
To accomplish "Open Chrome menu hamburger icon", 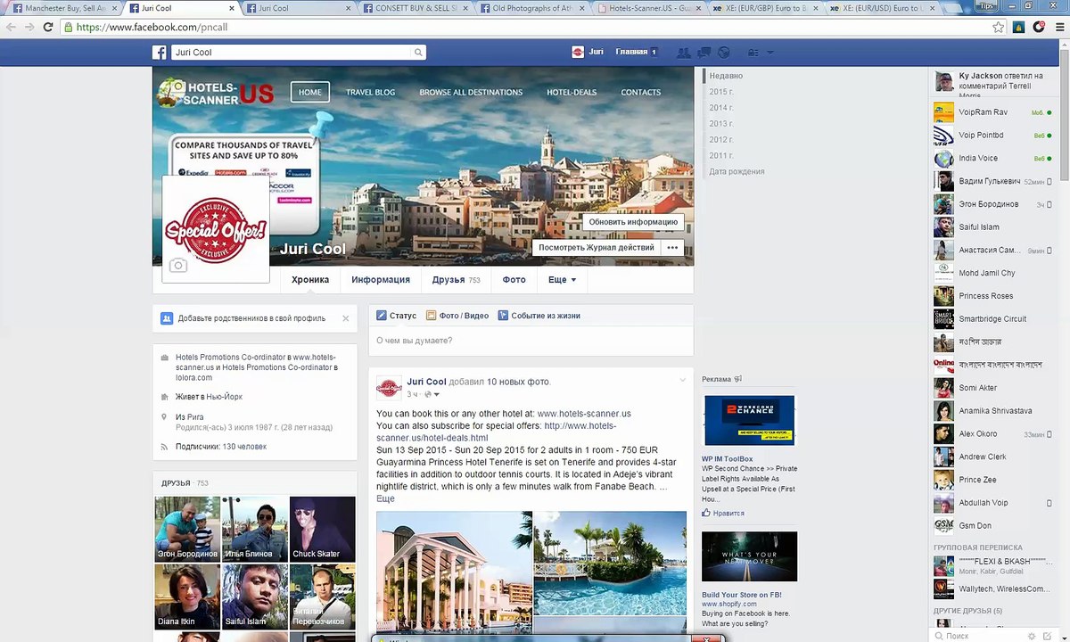I will pos(1058,27).
